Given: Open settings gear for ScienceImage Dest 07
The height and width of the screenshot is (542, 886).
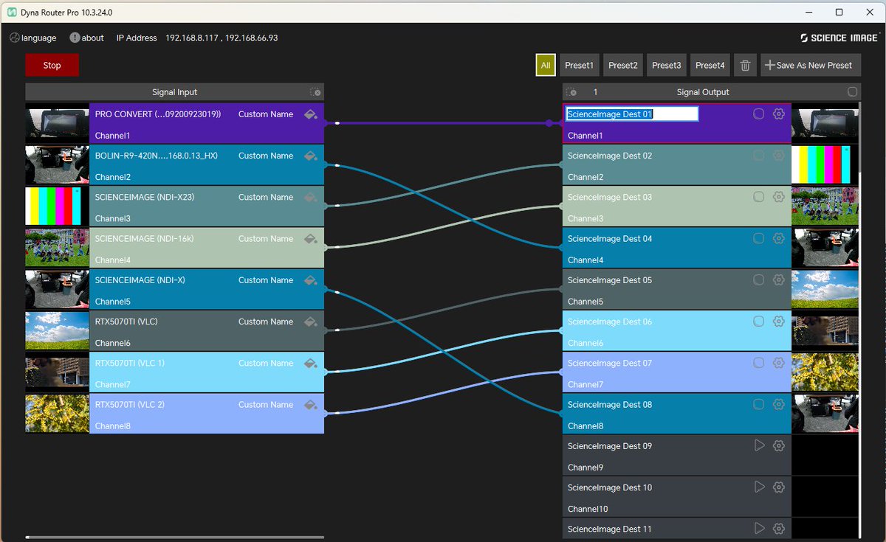Looking at the screenshot, I should coord(778,363).
